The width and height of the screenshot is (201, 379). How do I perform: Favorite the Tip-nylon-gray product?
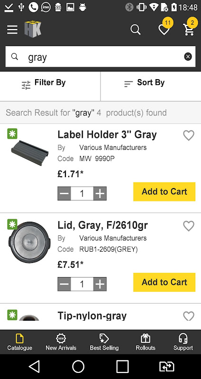pos(189,316)
